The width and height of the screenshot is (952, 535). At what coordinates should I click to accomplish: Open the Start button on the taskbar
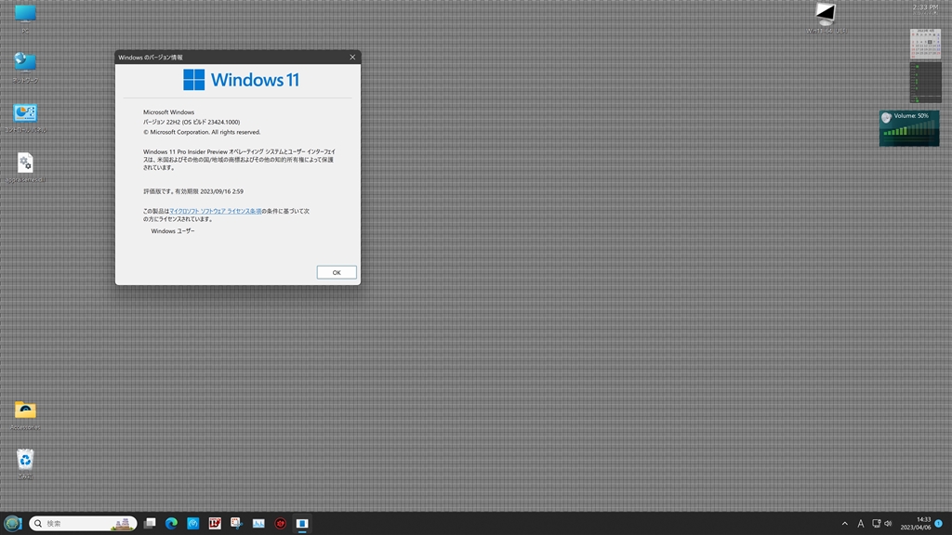[13, 523]
